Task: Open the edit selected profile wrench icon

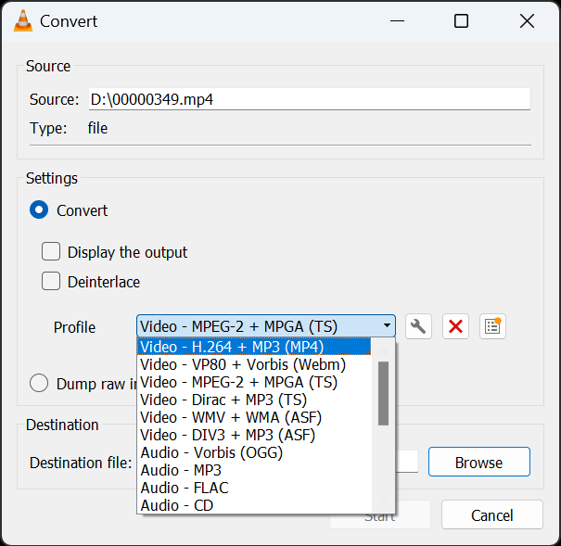Action: coord(418,326)
